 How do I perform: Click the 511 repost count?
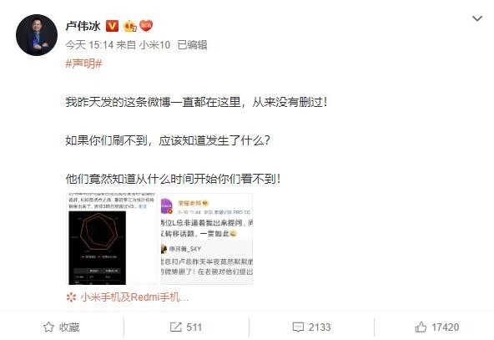click(194, 327)
